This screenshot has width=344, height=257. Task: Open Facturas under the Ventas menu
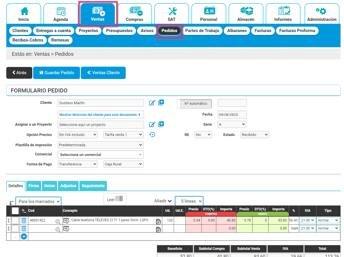click(x=263, y=31)
